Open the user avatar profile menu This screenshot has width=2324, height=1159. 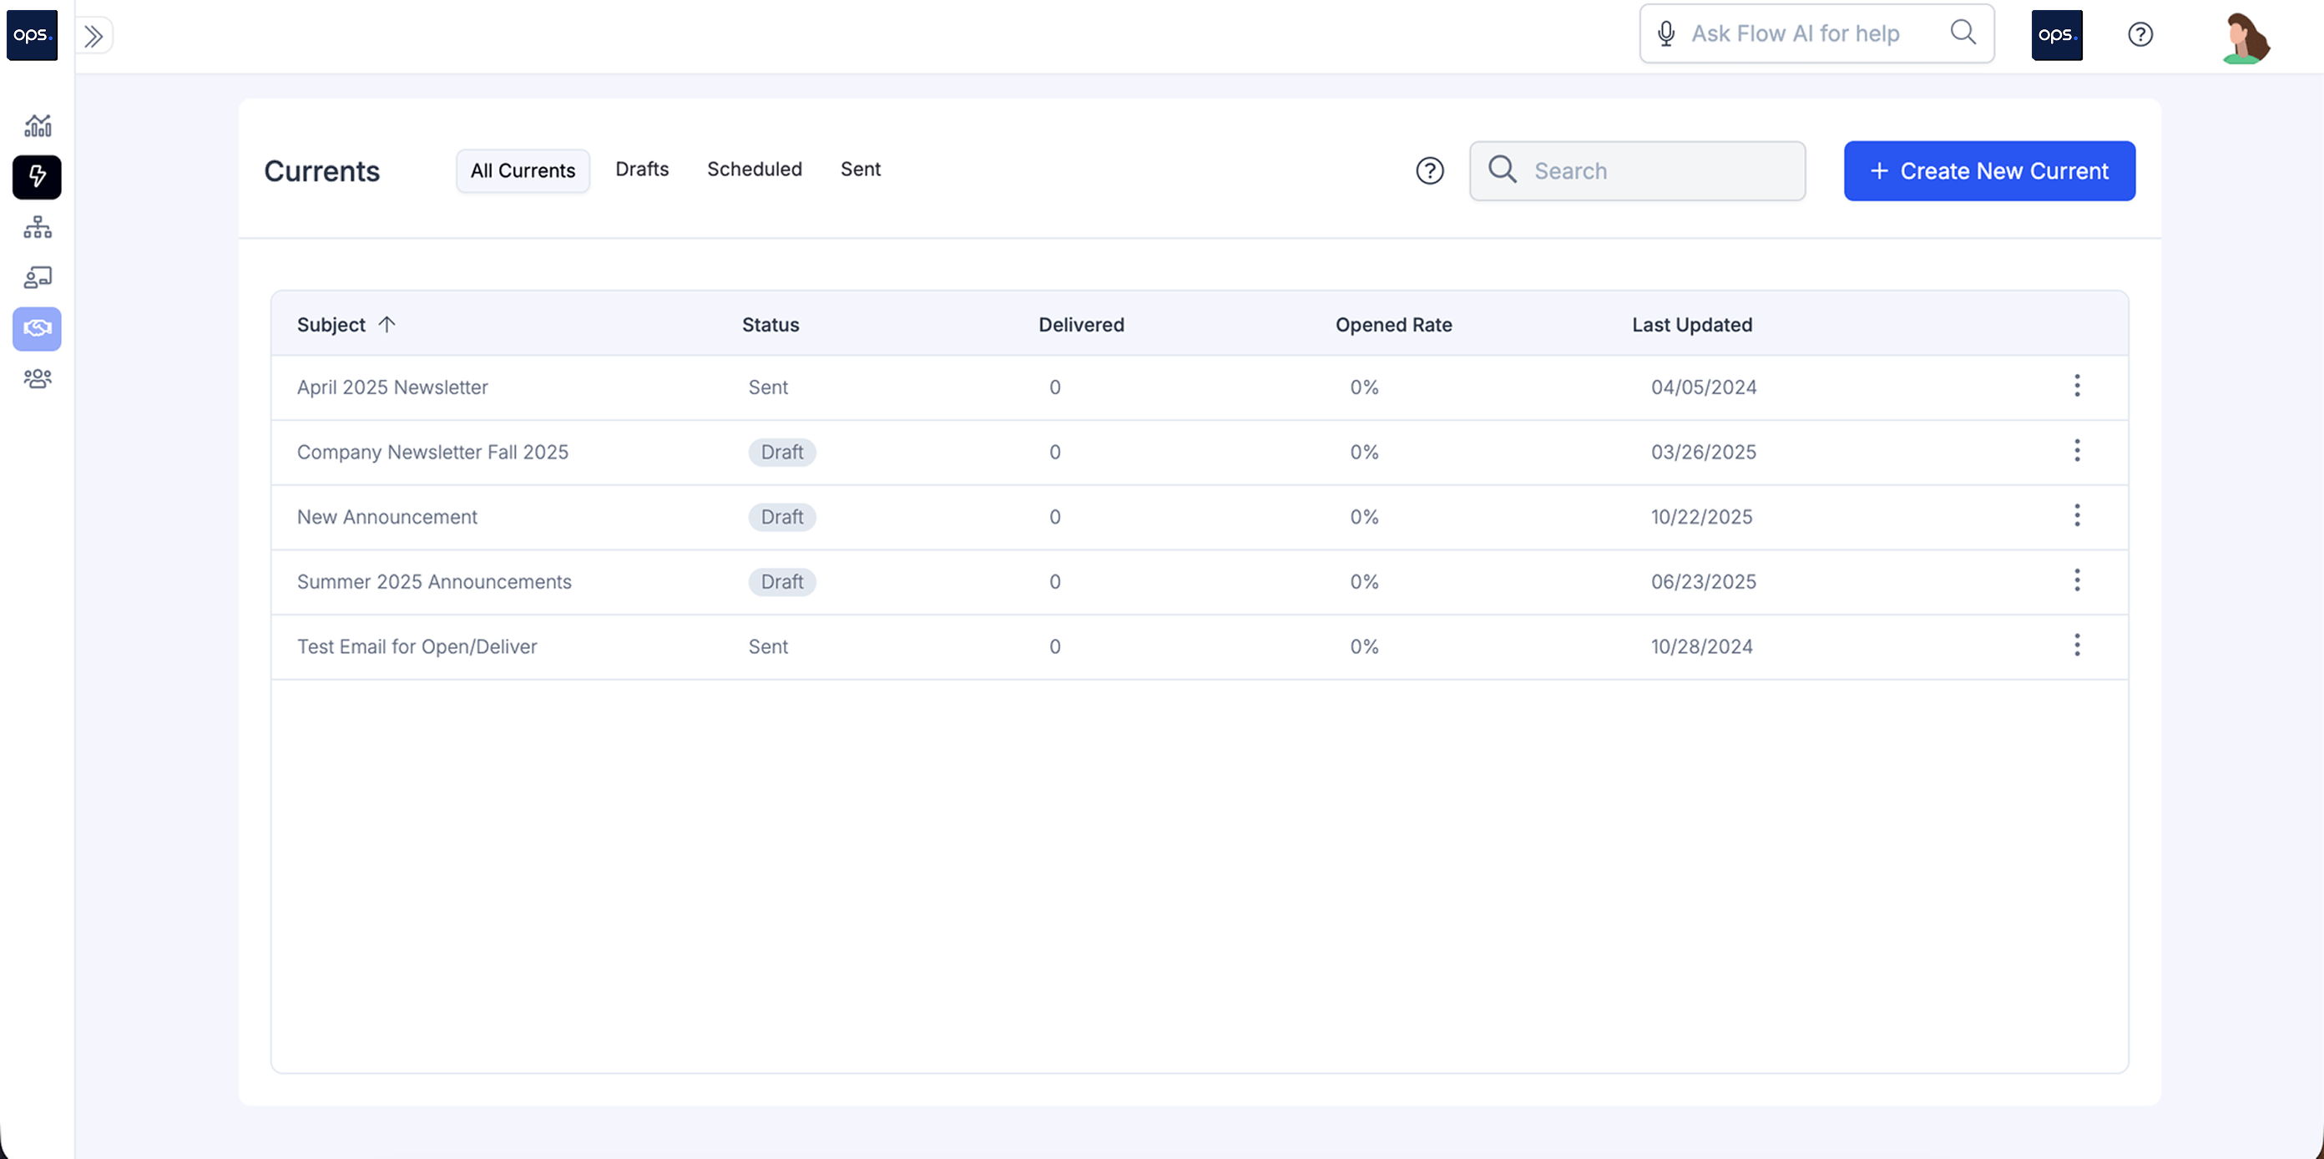(x=2245, y=37)
